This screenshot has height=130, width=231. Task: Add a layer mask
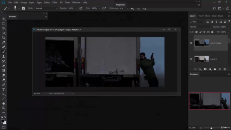click(205, 69)
